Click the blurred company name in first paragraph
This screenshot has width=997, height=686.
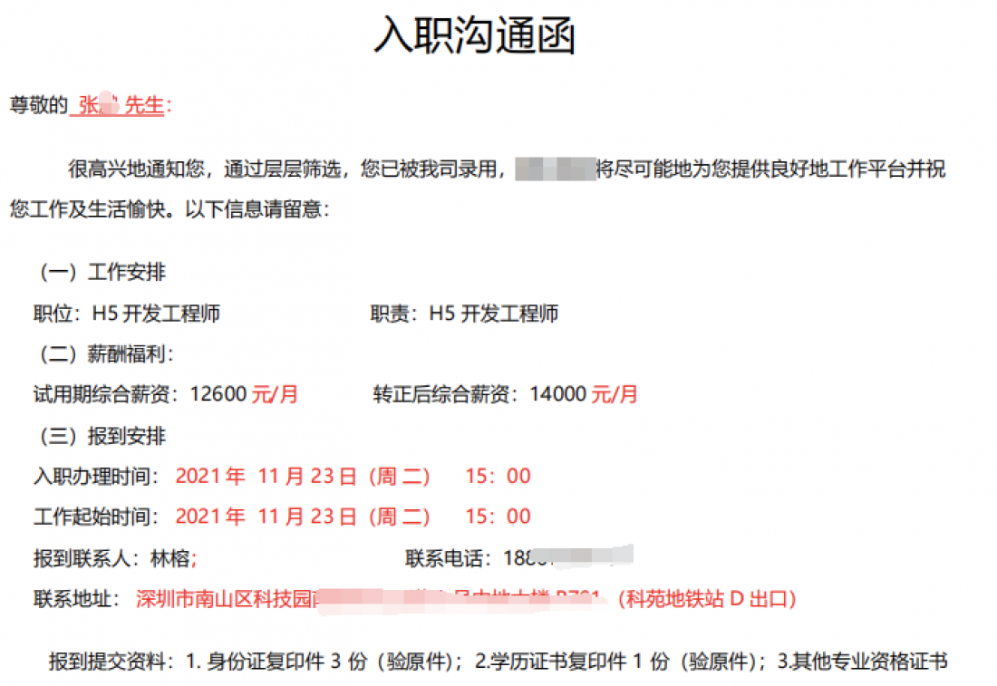(555, 169)
